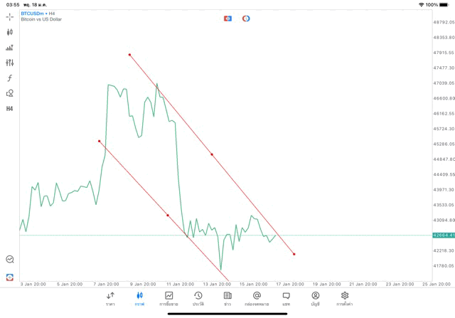Screen dimensions: 455x318
Task: Open the แชท chat tab
Action: pyautogui.click(x=286, y=299)
